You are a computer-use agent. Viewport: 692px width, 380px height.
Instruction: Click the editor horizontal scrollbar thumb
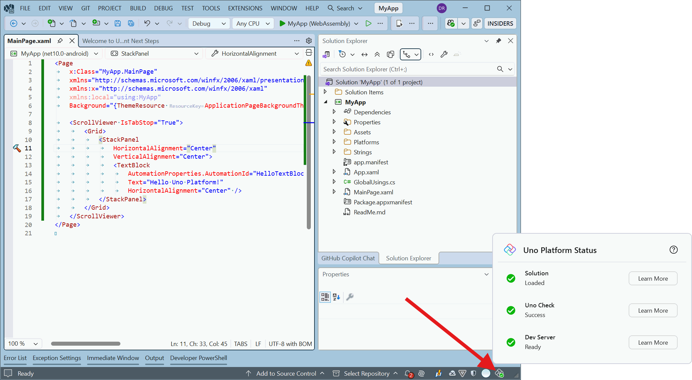[x=86, y=344]
